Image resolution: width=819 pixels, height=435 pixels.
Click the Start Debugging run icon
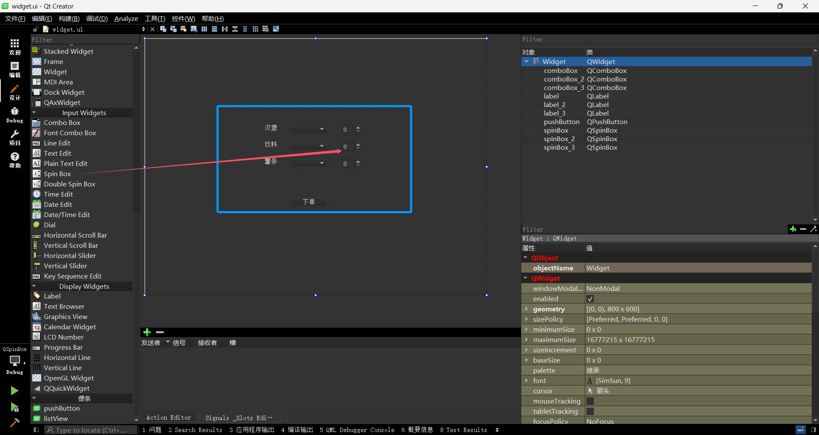(15, 407)
